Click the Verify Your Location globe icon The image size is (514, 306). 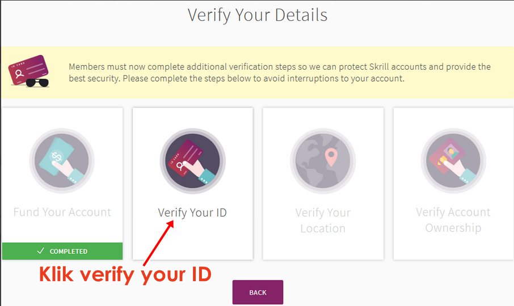coord(323,161)
